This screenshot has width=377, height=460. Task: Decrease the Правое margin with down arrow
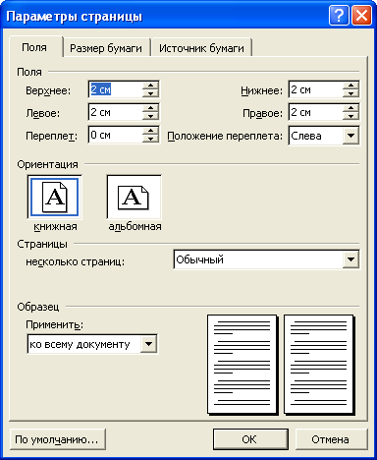(350, 116)
